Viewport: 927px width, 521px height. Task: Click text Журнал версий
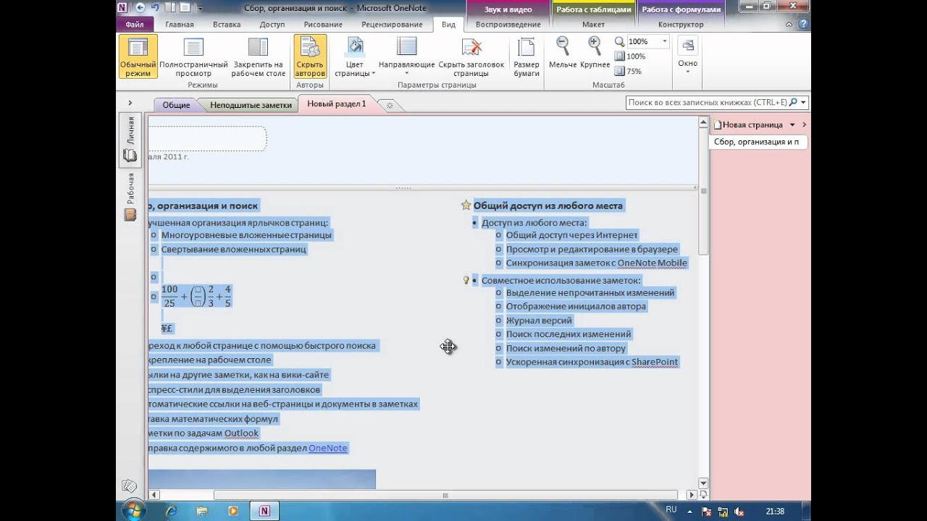pos(539,321)
